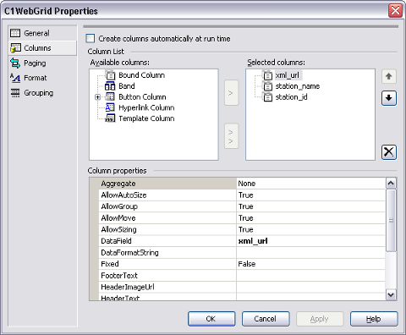Click the xml_url column icon
This screenshot has height=335, width=406.
267,75
